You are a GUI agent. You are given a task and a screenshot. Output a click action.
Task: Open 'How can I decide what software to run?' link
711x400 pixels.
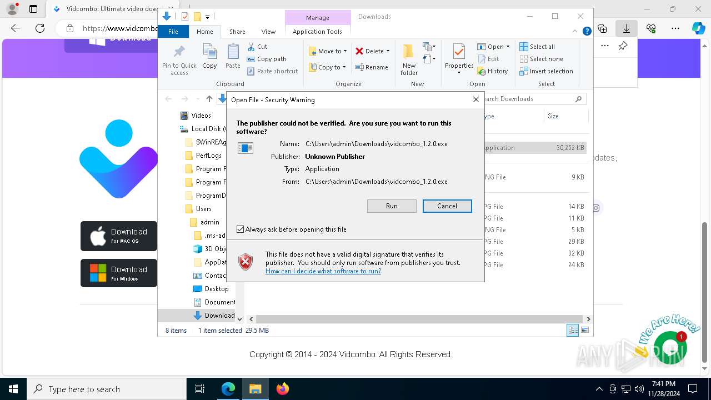click(x=323, y=271)
